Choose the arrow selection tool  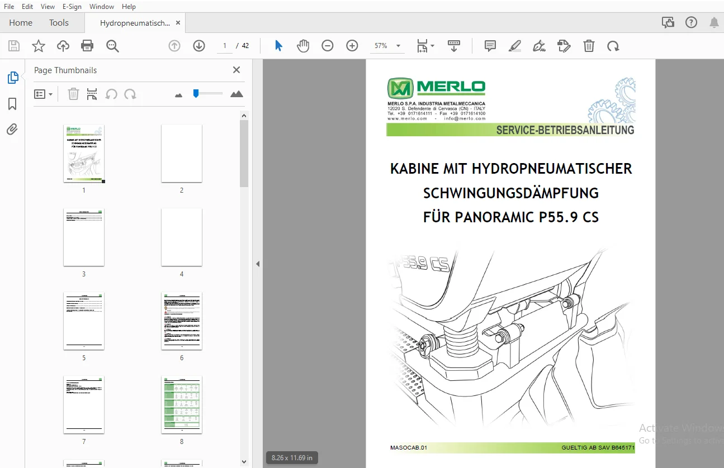pyautogui.click(x=278, y=46)
